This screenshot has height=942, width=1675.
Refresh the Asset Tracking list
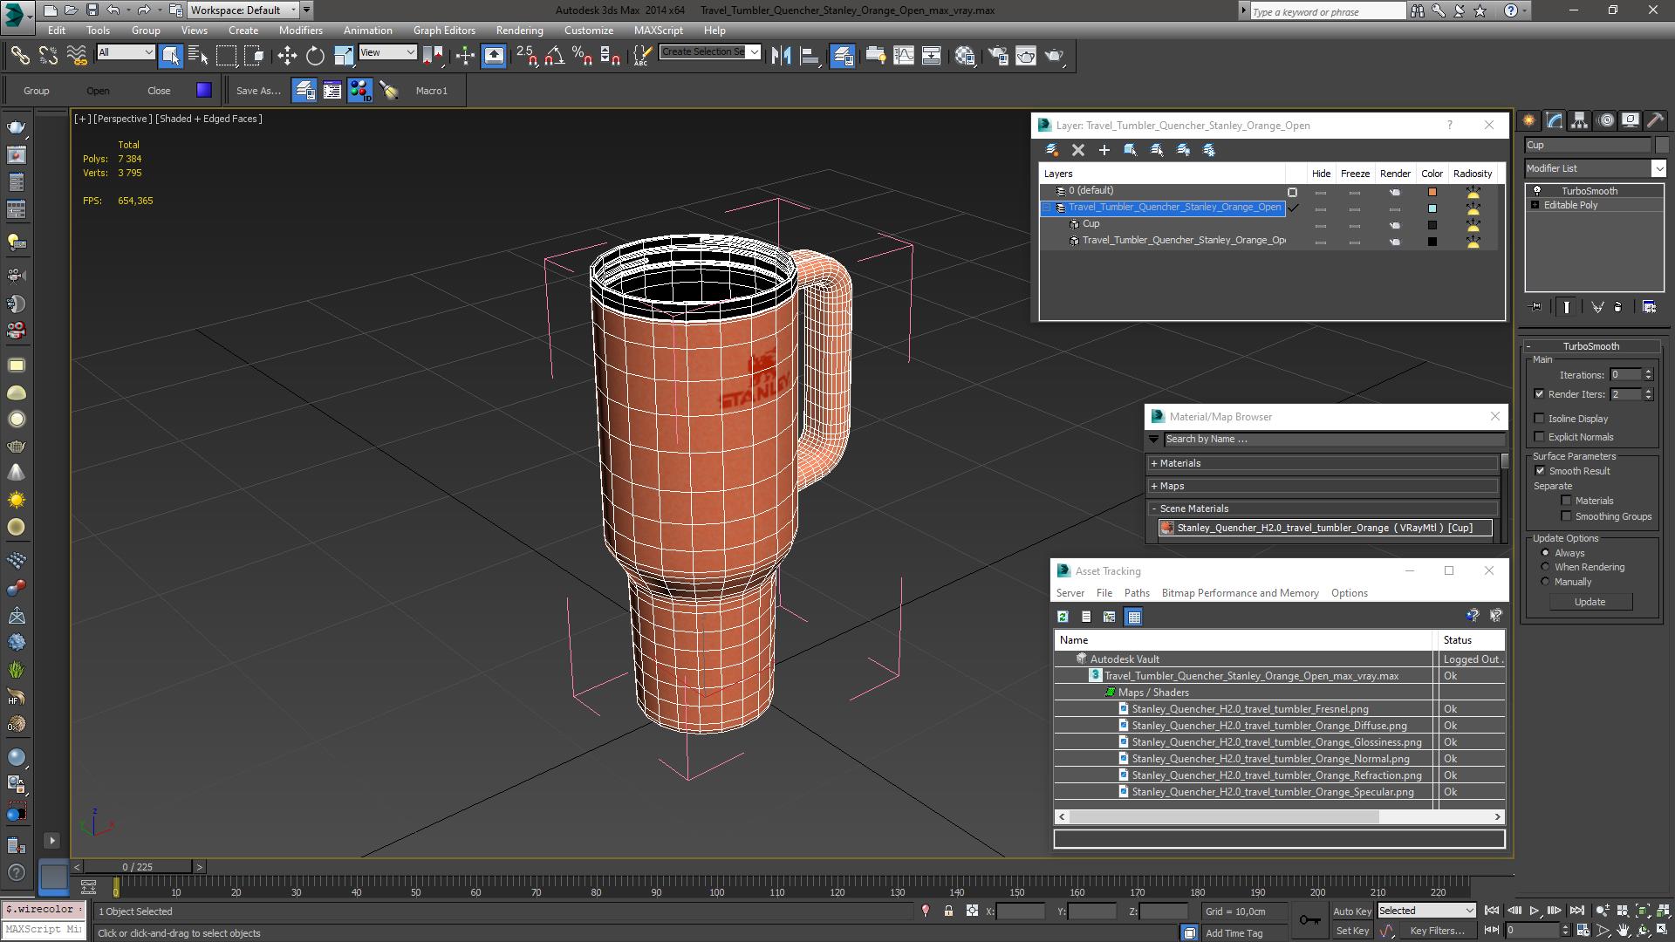tap(1063, 617)
